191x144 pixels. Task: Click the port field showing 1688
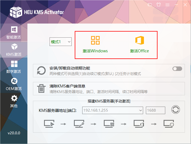pyautogui.click(x=156, y=110)
